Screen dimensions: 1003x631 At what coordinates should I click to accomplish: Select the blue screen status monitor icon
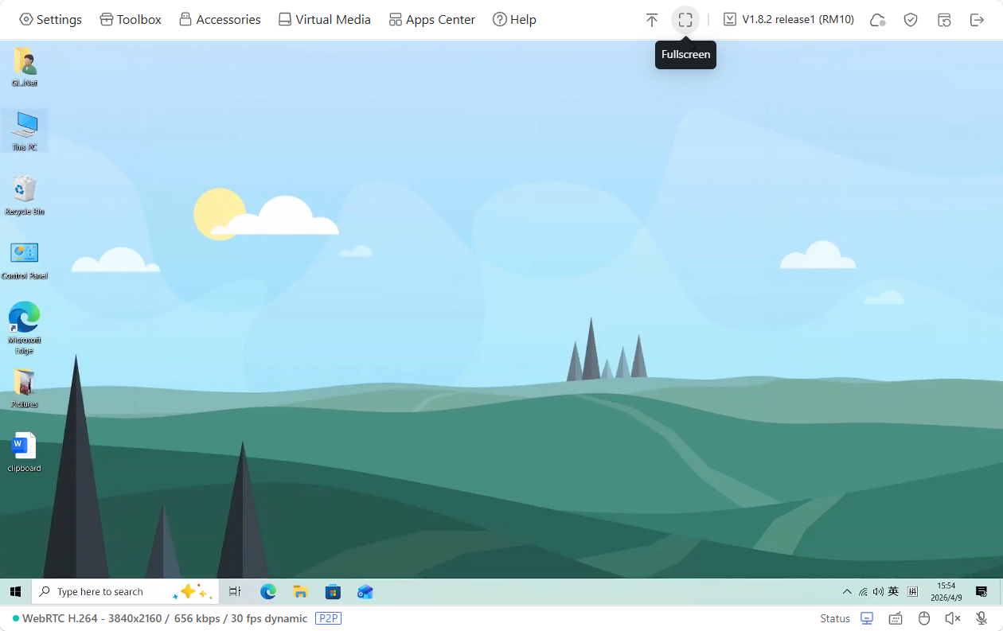click(x=866, y=617)
